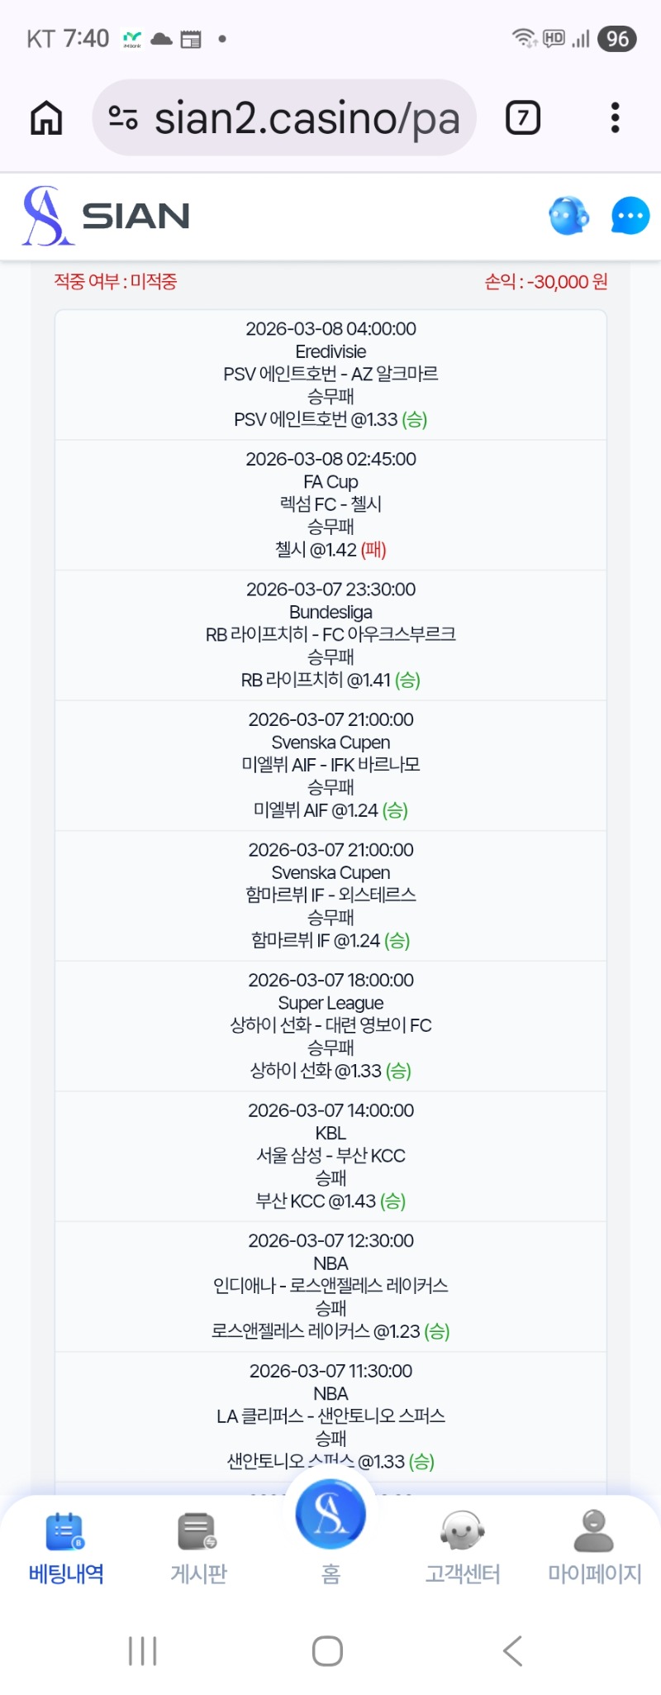Open the blue chat bubble icon
Screen dimensions: 661x1695
(630, 216)
